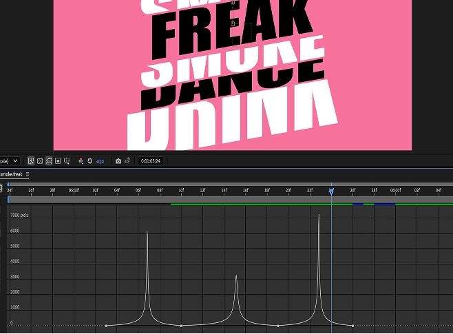453x334 pixels.
Task: Open grid and guide options
Action: point(67,160)
